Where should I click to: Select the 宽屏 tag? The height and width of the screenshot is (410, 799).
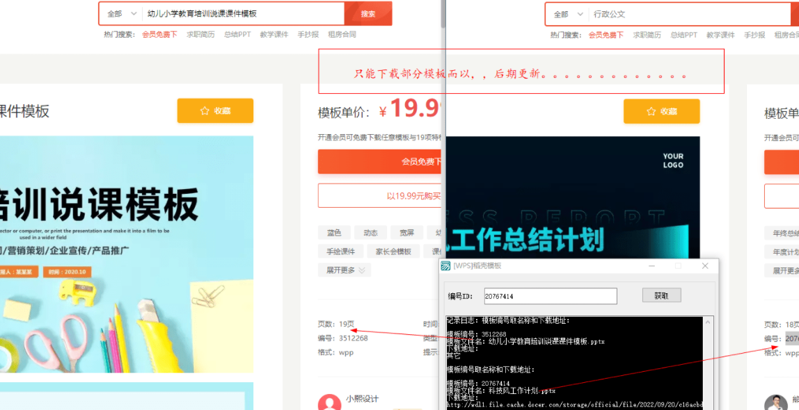coord(406,233)
